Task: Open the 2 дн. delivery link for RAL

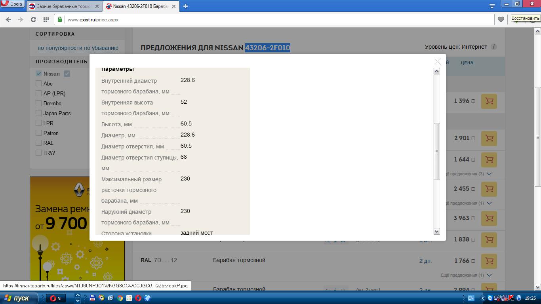Action: 425,261
